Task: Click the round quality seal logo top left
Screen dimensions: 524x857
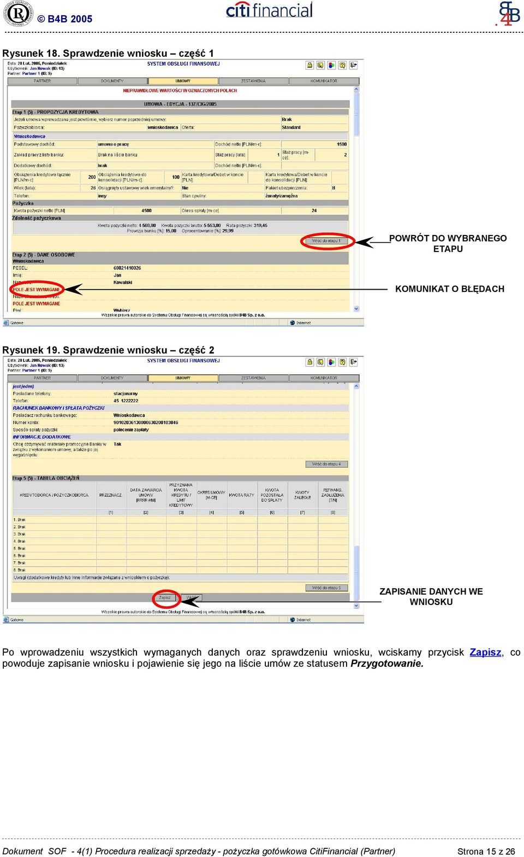Action: tap(19, 14)
